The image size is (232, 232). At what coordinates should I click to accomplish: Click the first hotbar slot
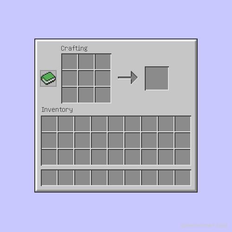[x=49, y=178]
